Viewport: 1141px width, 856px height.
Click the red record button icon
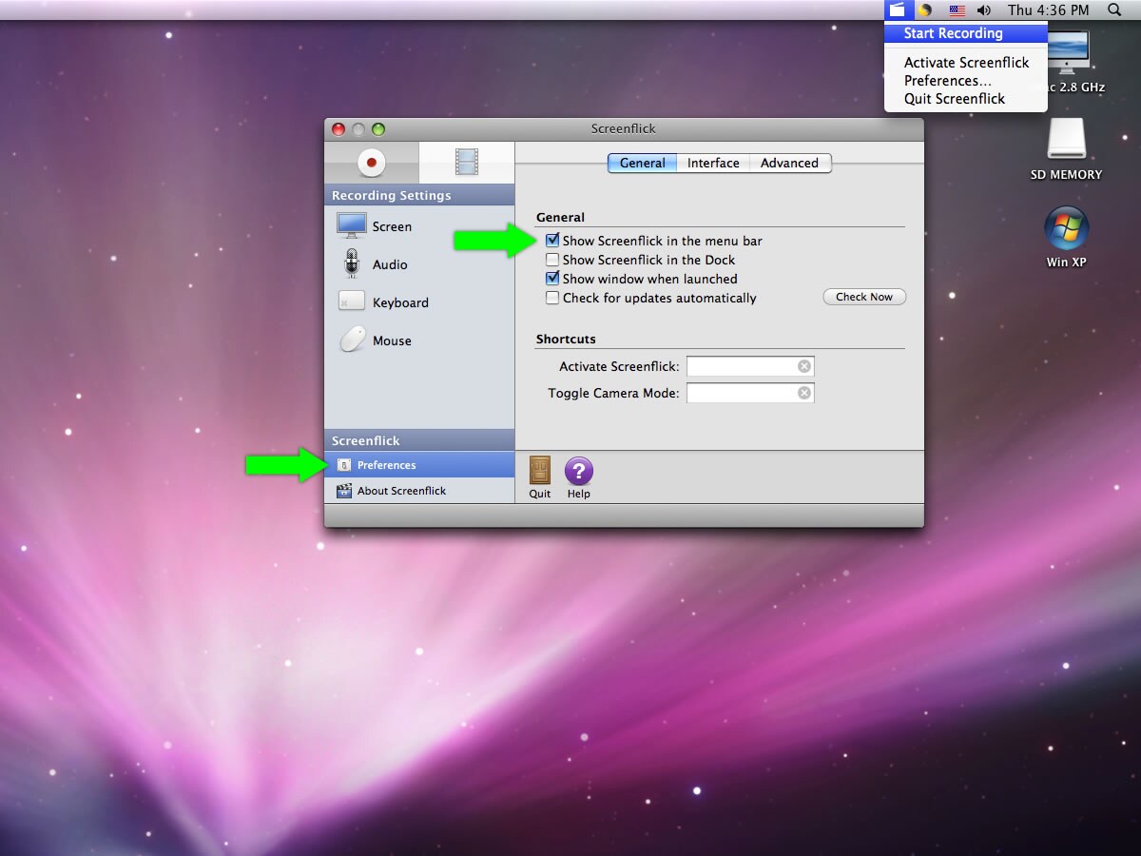(372, 163)
